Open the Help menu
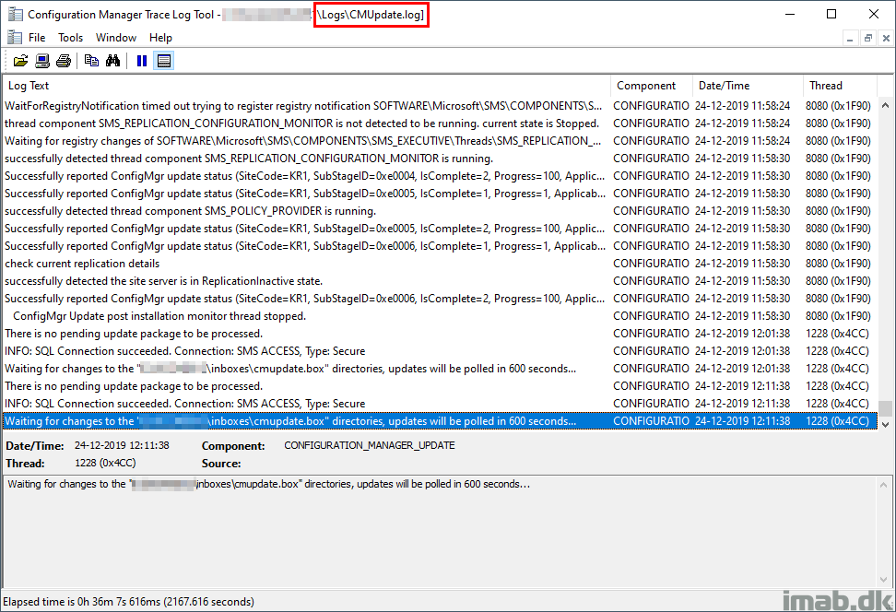 (x=160, y=38)
